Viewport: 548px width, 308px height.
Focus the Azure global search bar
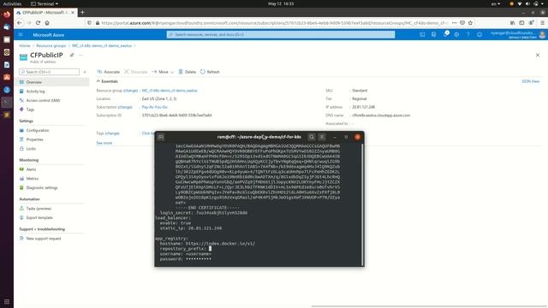[x=281, y=34]
